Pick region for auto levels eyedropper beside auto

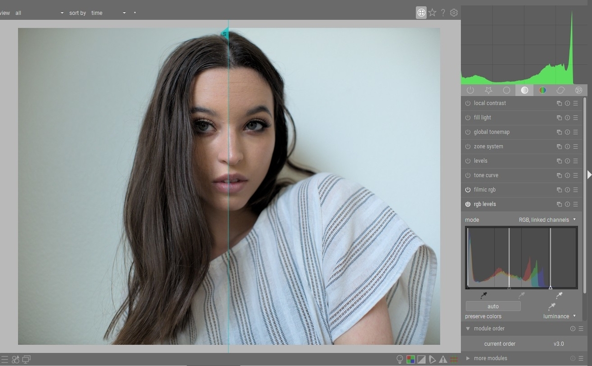point(552,306)
